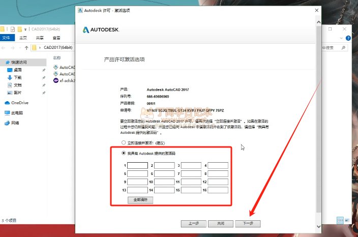Open This PC (此电脑) in Explorer sidebar
358x237 pixels.
pos(17,113)
